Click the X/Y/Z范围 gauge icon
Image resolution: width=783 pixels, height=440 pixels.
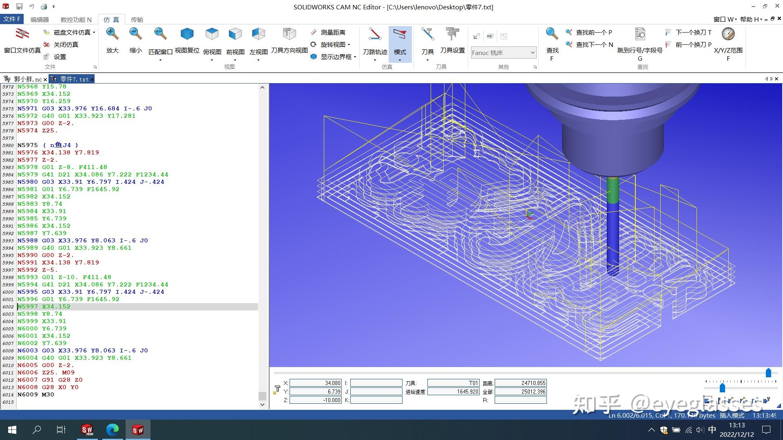pyautogui.click(x=728, y=34)
